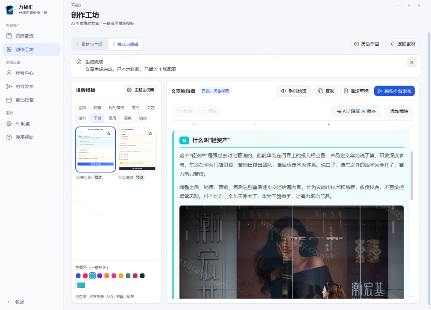Click the 什么叫"轻资产" heading
The height and width of the screenshot is (310, 431).
coord(211,140)
